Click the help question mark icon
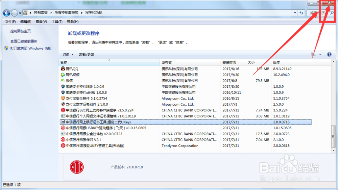 [329, 54]
